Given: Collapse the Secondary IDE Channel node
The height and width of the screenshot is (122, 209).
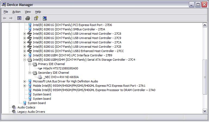Looking at the screenshot, I should pos(30,73).
